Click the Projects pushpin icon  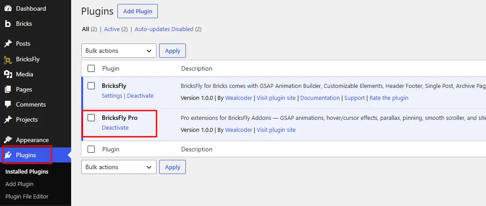pyautogui.click(x=8, y=119)
